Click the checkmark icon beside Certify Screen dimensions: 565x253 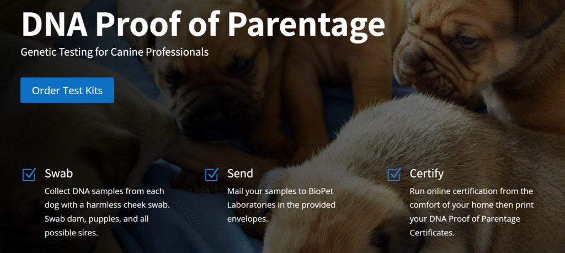pyautogui.click(x=395, y=174)
